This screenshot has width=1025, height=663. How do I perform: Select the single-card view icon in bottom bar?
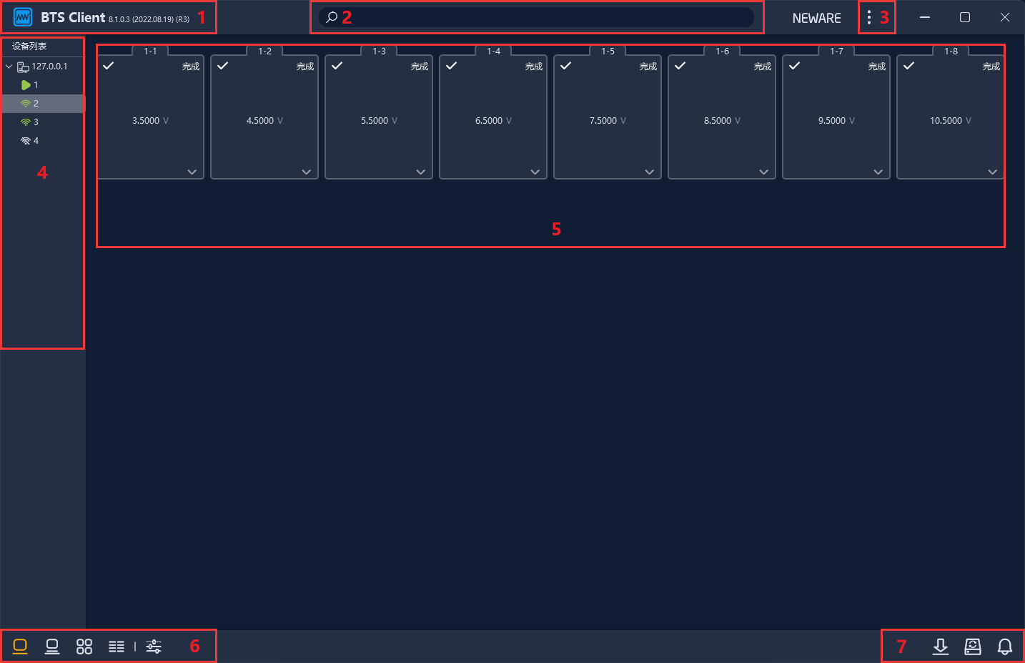point(20,647)
